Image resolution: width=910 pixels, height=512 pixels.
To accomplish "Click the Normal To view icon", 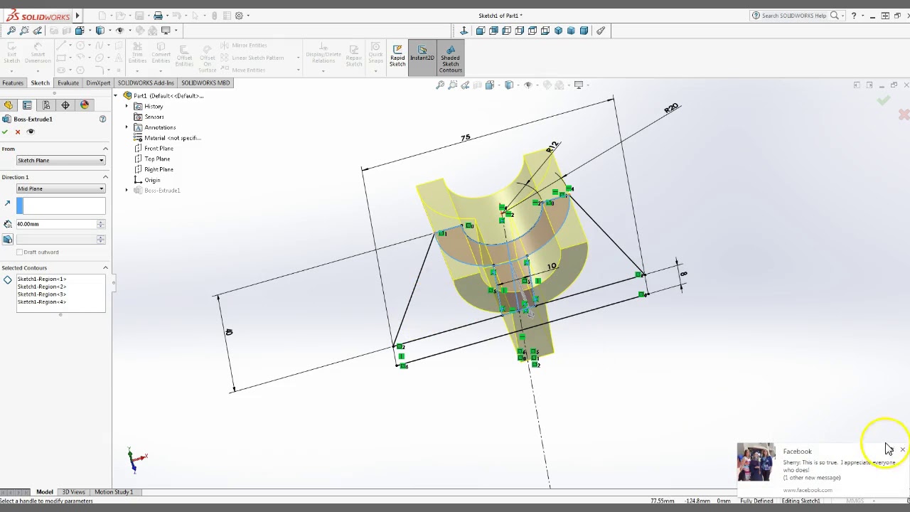I will (464, 31).
